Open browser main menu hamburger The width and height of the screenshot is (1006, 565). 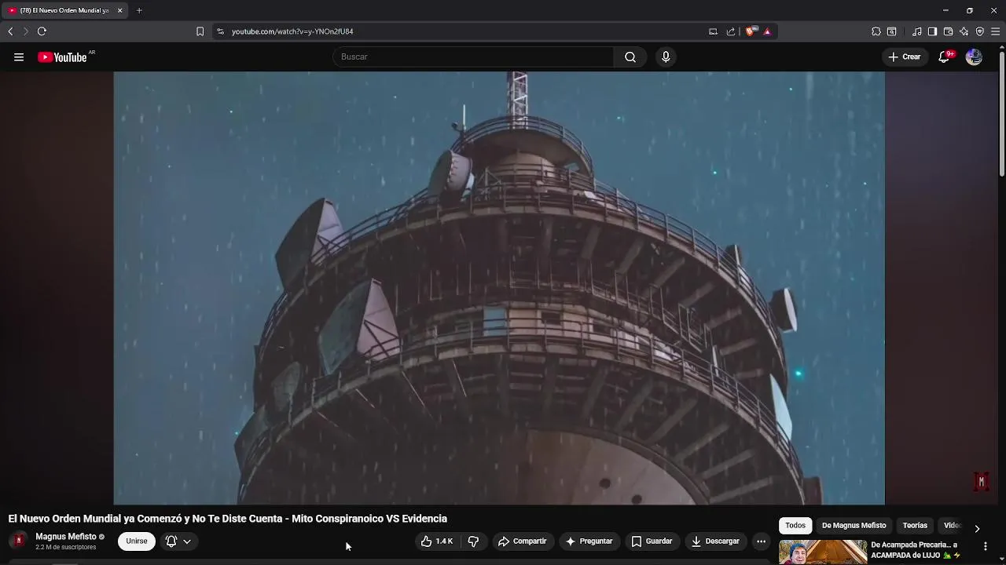point(996,31)
